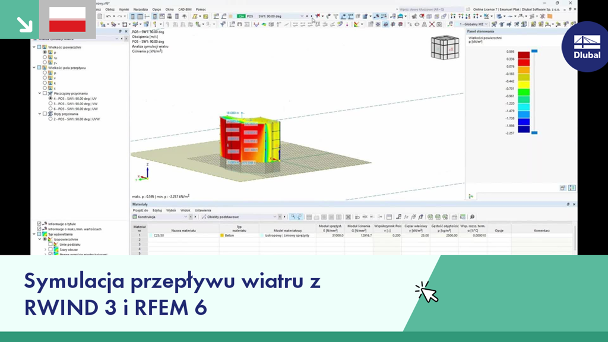This screenshot has width=608, height=342.
Task: Click the red top color band of the legend scale
Action: point(524,55)
